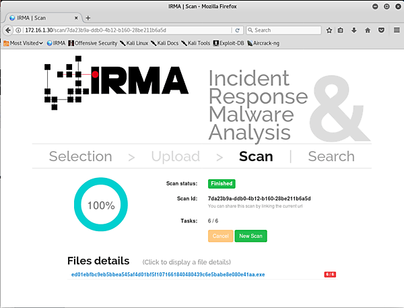
Task: Click the browser back arrow button
Action: [9, 30]
